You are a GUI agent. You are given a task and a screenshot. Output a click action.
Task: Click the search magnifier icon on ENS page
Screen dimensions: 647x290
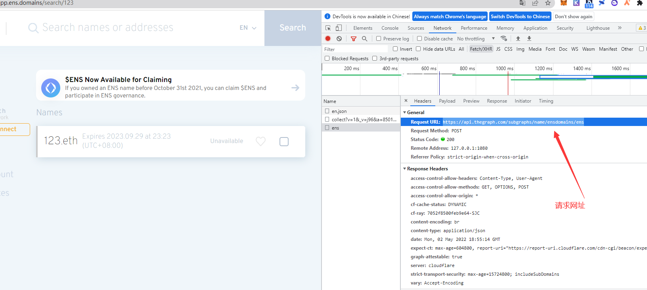[33, 28]
